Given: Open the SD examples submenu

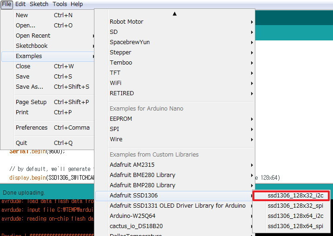Looking at the screenshot, I should [x=174, y=32].
